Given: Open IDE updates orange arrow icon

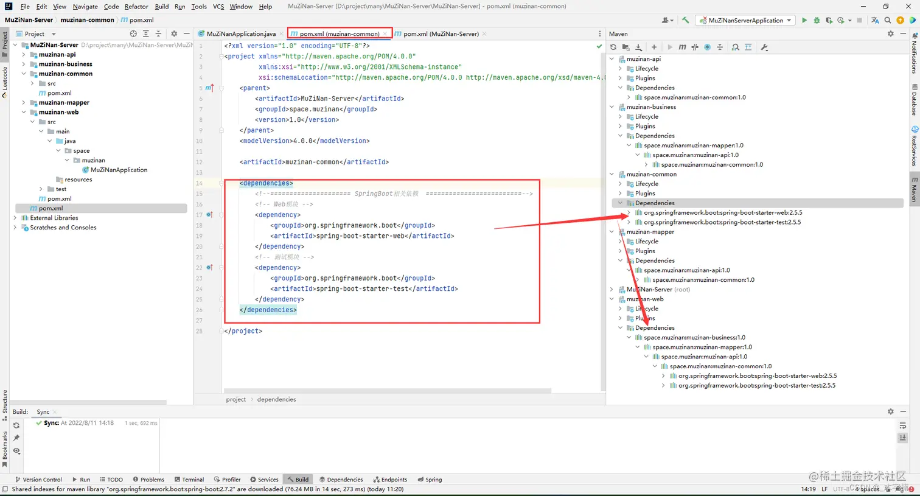Looking at the screenshot, I should click(900, 20).
